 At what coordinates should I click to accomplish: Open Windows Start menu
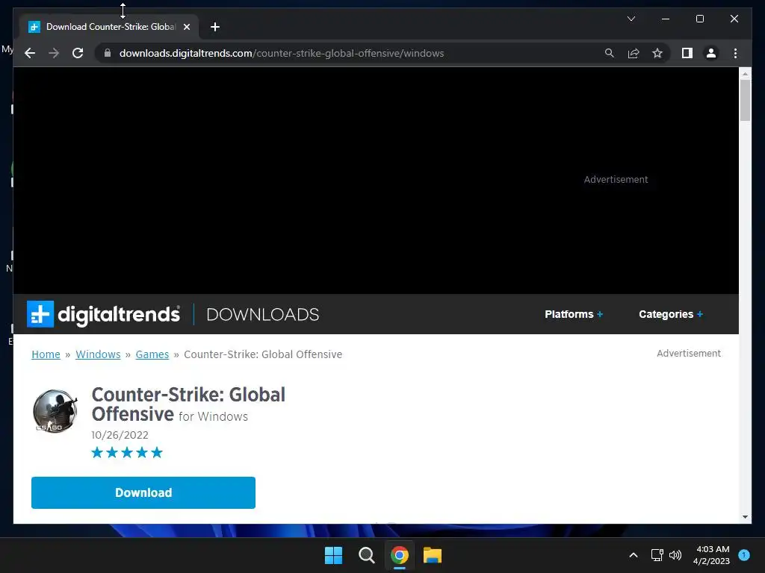tap(334, 555)
